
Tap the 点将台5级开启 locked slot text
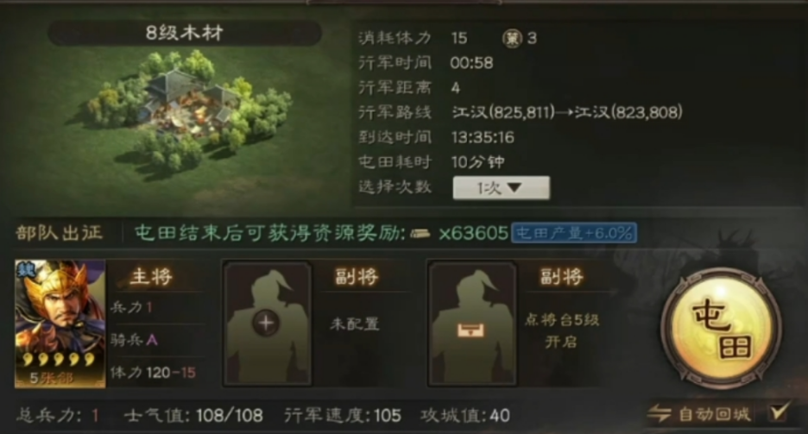(562, 330)
